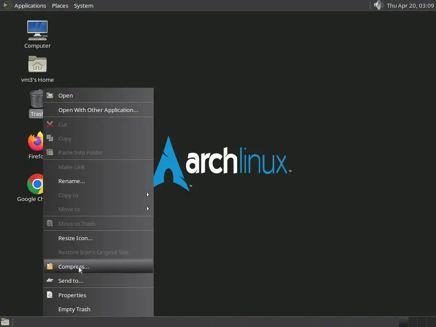Screen dimensions: 436x327
Task: Click Restore Icon's Original Size entry
Action: [x=98, y=252]
